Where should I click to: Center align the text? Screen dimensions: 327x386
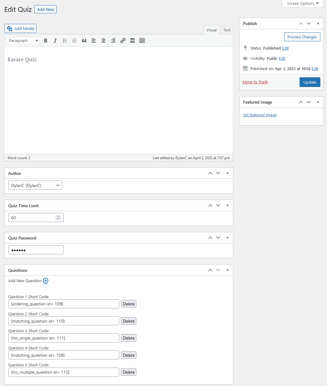103,41
